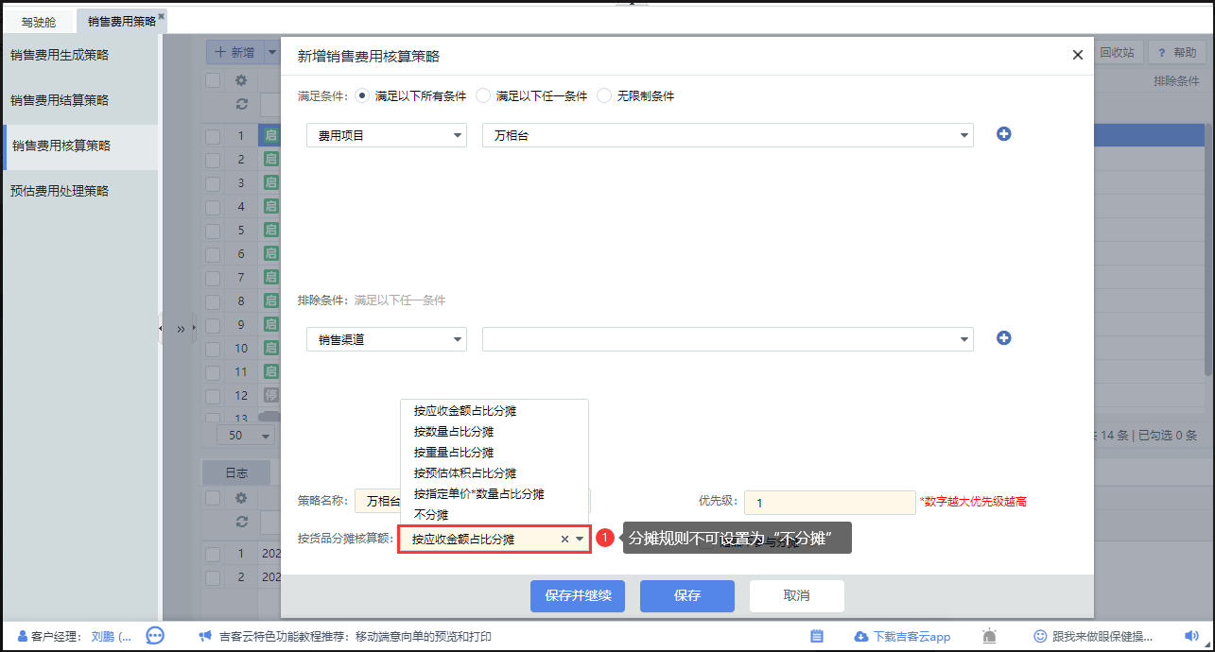Click the alarm light icon in bottom bar

tap(990, 636)
